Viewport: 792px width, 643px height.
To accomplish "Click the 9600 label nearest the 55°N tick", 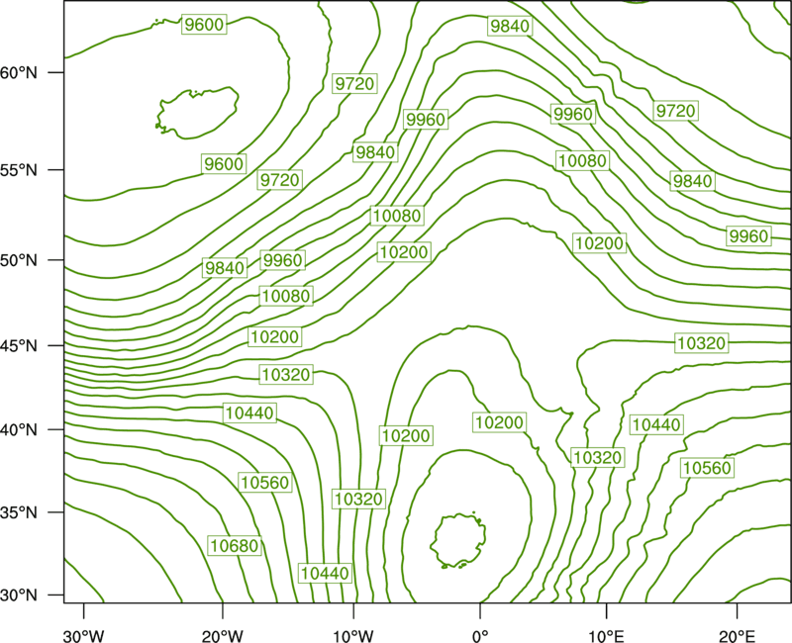I will (224, 164).
